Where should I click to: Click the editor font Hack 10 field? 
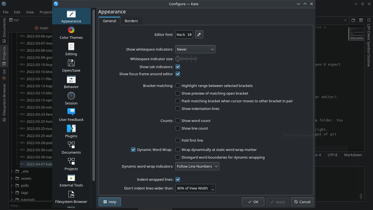click(x=184, y=34)
